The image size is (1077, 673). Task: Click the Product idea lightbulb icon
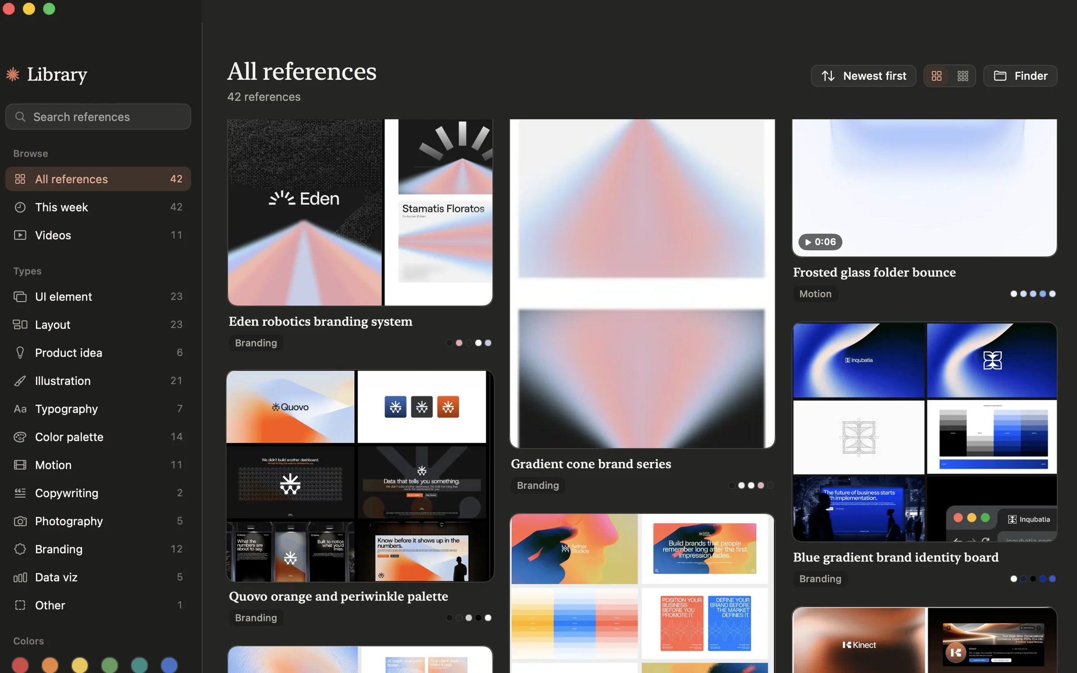pyautogui.click(x=20, y=353)
